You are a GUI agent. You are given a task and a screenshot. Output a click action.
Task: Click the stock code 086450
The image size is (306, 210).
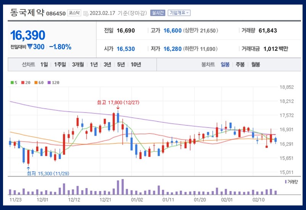click(x=56, y=14)
